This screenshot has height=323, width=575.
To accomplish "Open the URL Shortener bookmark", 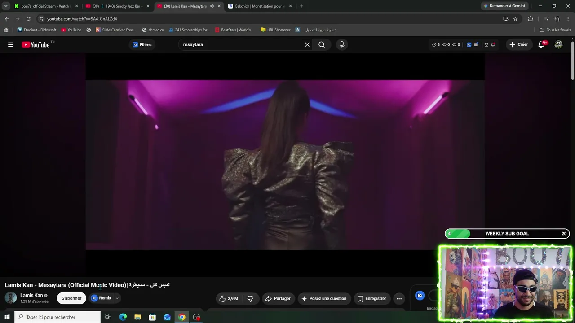I will click(x=275, y=30).
